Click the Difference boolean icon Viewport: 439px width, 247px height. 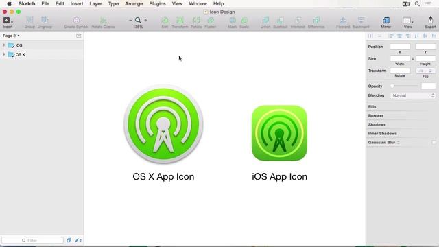(x=316, y=20)
